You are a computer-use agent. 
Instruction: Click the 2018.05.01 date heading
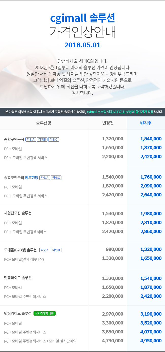point(82,45)
